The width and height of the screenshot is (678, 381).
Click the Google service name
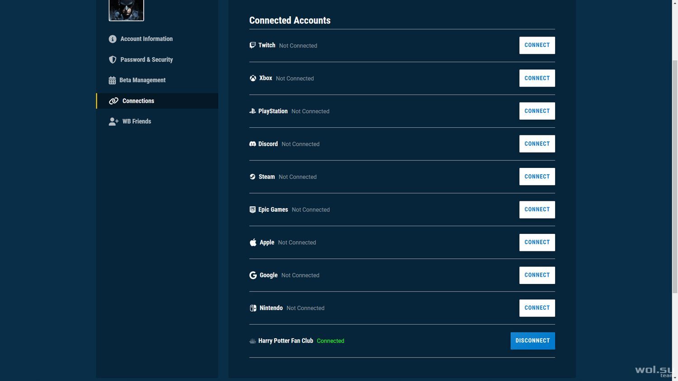pos(268,275)
